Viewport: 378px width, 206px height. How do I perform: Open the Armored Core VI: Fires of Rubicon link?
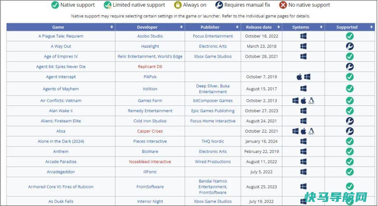coord(61,187)
